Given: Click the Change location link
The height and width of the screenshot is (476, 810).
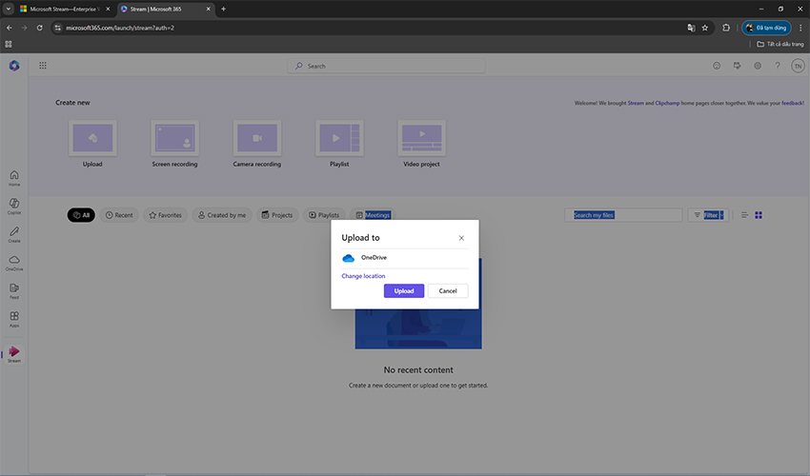Looking at the screenshot, I should point(363,276).
